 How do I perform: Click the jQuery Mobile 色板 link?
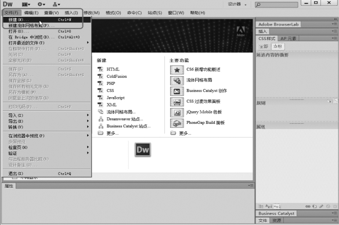tap(204, 112)
